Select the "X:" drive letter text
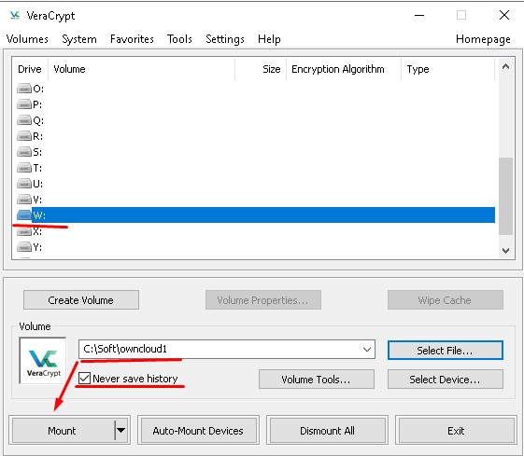 (37, 231)
